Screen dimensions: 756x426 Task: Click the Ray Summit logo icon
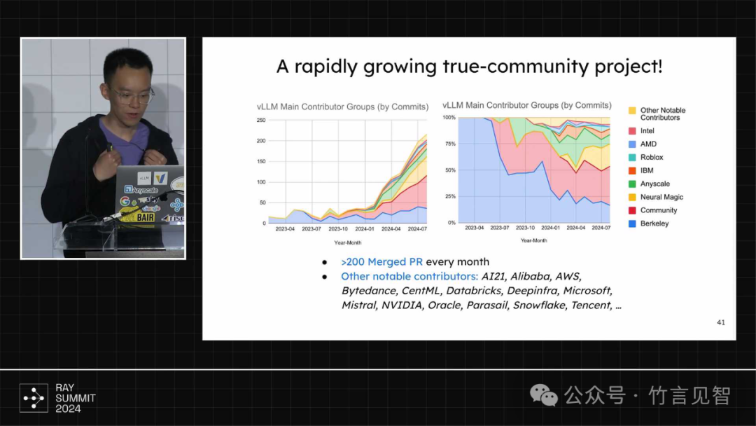34,398
